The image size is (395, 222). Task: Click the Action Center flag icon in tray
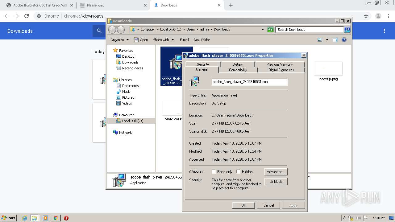coord(366,218)
